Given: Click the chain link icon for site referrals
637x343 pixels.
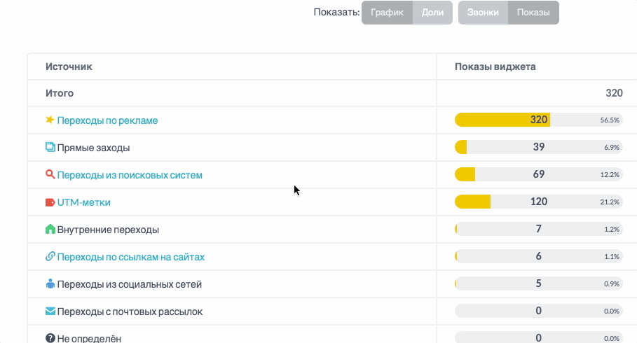Looking at the screenshot, I should tap(50, 256).
